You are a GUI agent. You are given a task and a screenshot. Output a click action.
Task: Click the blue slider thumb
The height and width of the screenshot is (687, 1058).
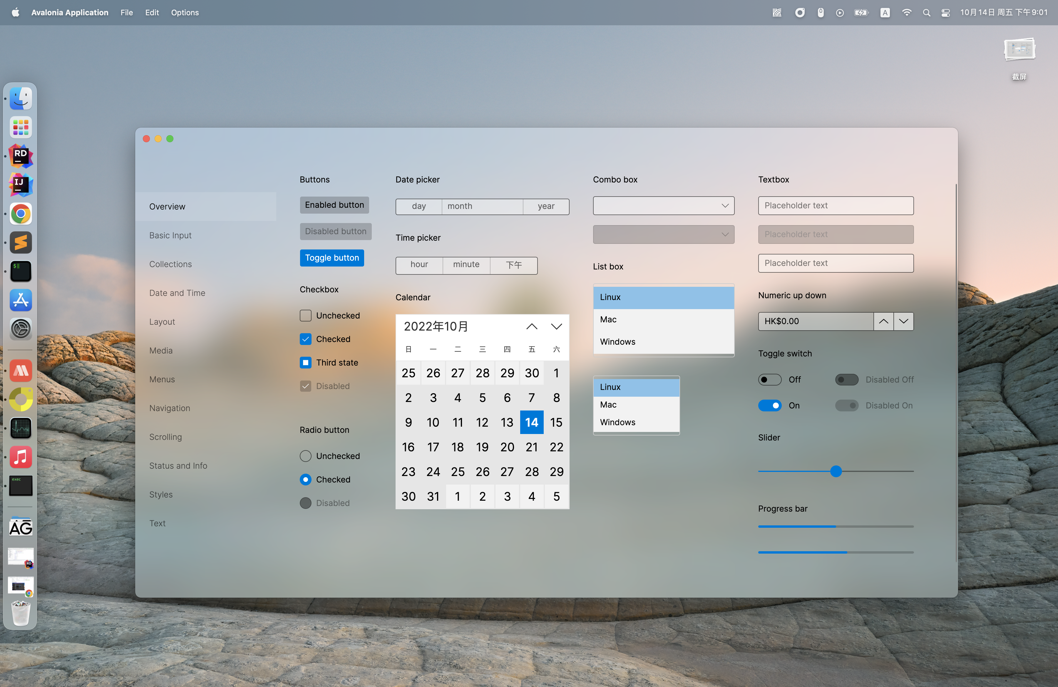pyautogui.click(x=836, y=471)
